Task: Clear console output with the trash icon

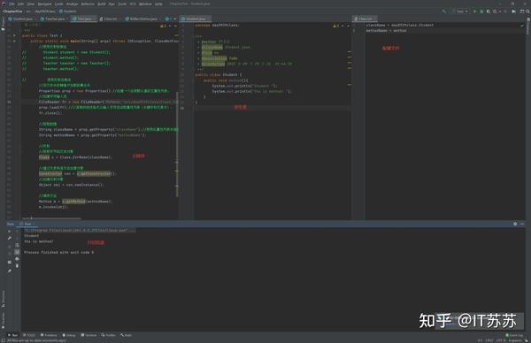Action: (x=17, y=265)
